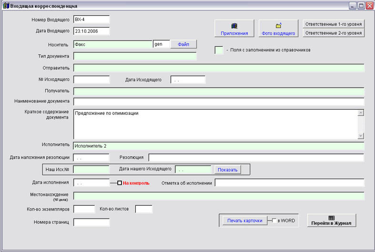Click the Номер Входящего field
This screenshot has height=252, width=375.
click(91, 20)
